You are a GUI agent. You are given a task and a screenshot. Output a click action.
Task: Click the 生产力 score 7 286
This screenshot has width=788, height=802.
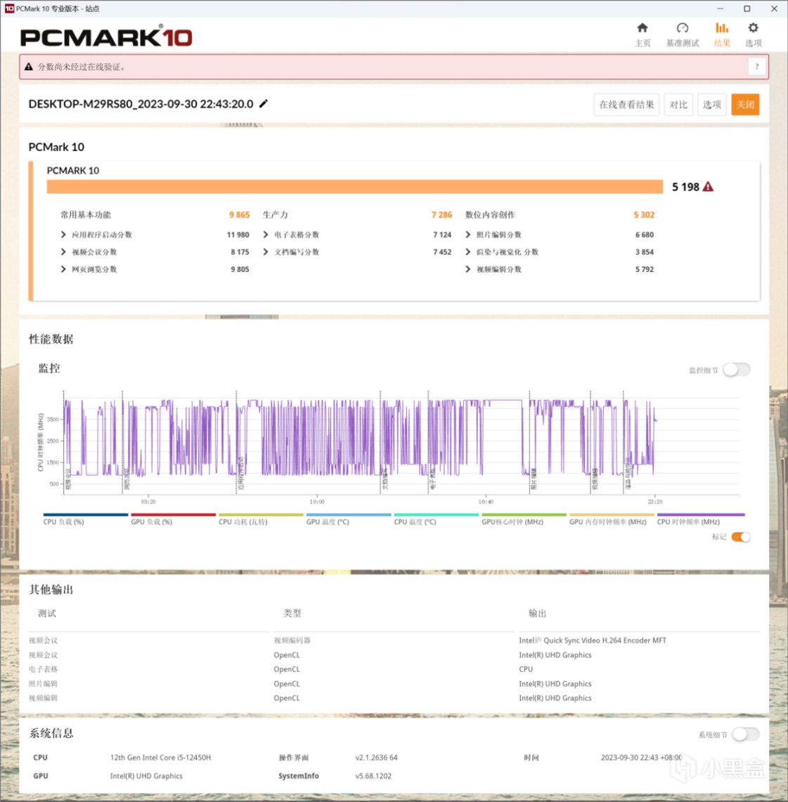tap(442, 215)
